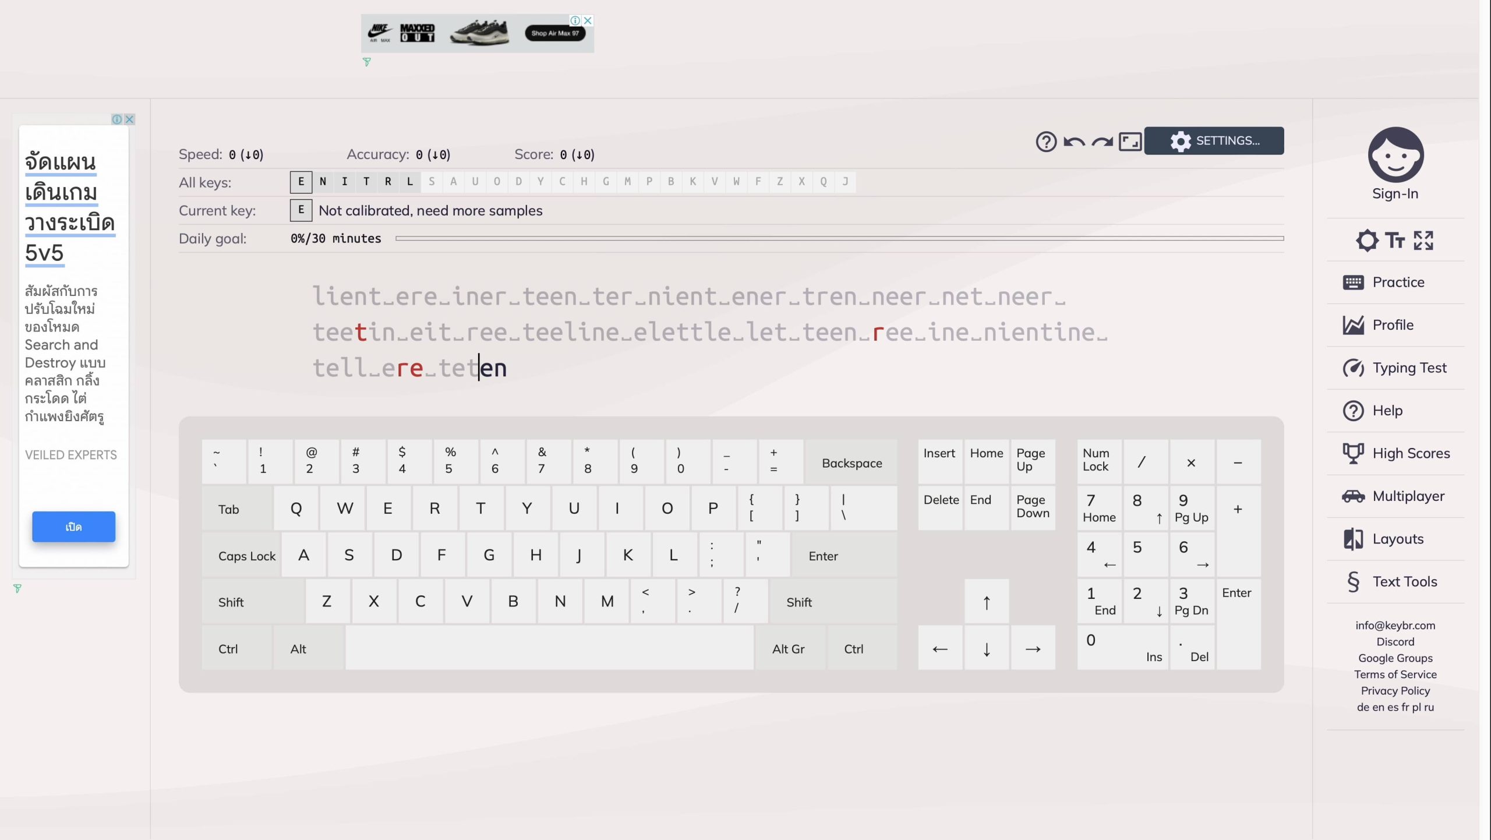Click the help question-mark icon near Settings
This screenshot has width=1491, height=840.
coord(1046,142)
